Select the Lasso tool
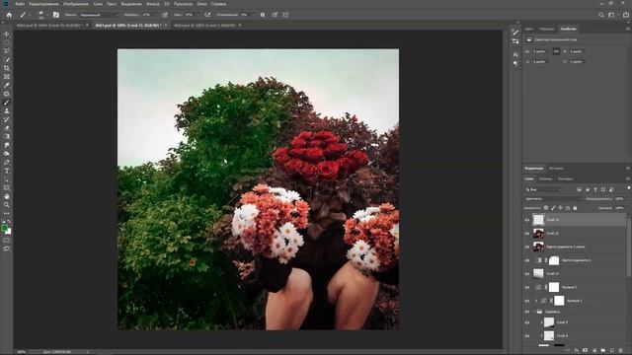This screenshot has height=355, width=632. click(7, 50)
